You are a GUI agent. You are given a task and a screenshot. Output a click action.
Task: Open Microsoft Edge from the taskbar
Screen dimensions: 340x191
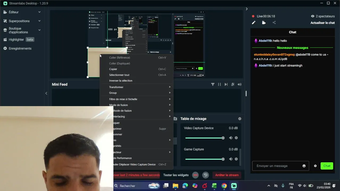coord(185,186)
